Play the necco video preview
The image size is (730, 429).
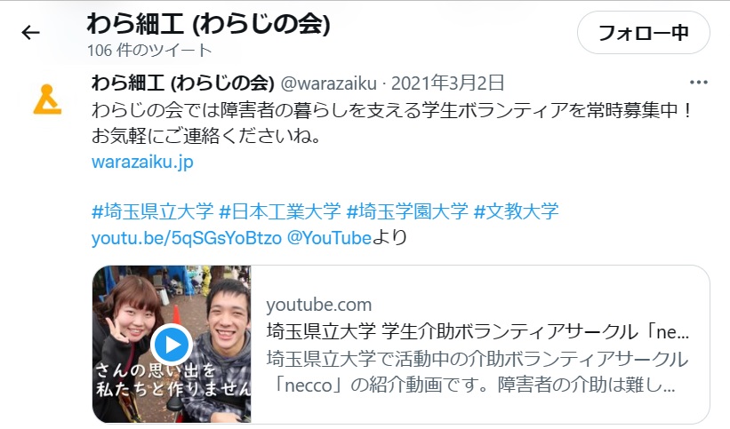[172, 345]
